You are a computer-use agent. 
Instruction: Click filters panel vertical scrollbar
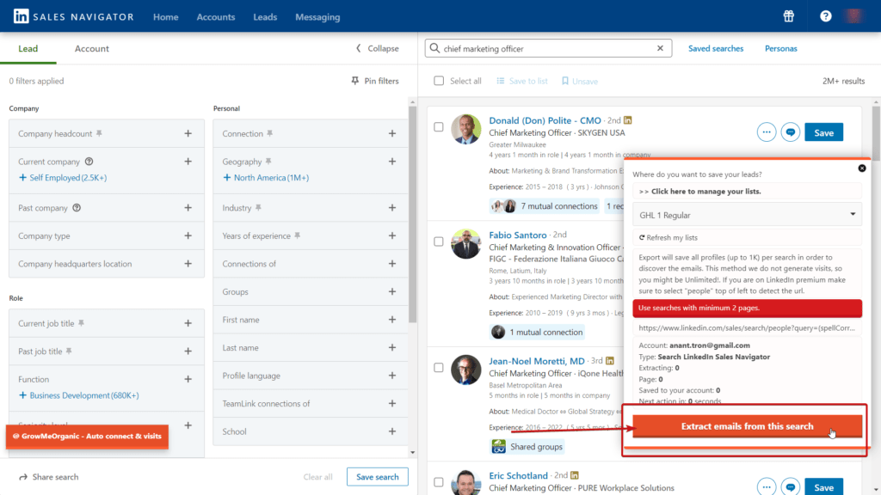point(412,213)
